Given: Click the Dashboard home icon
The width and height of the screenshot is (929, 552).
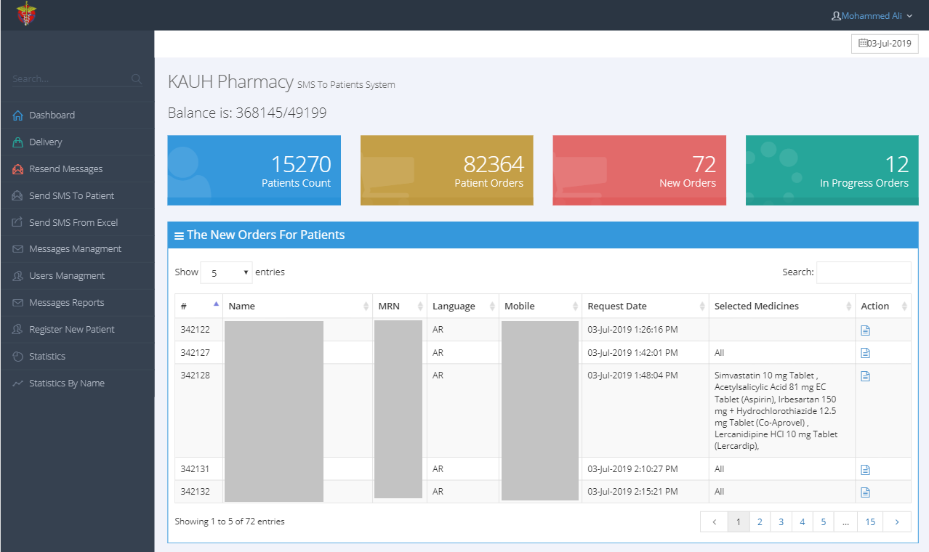Looking at the screenshot, I should [18, 115].
